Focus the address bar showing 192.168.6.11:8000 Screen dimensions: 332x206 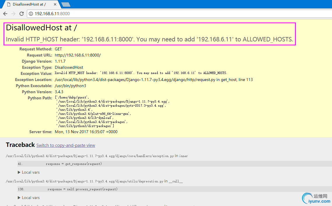click(180, 14)
